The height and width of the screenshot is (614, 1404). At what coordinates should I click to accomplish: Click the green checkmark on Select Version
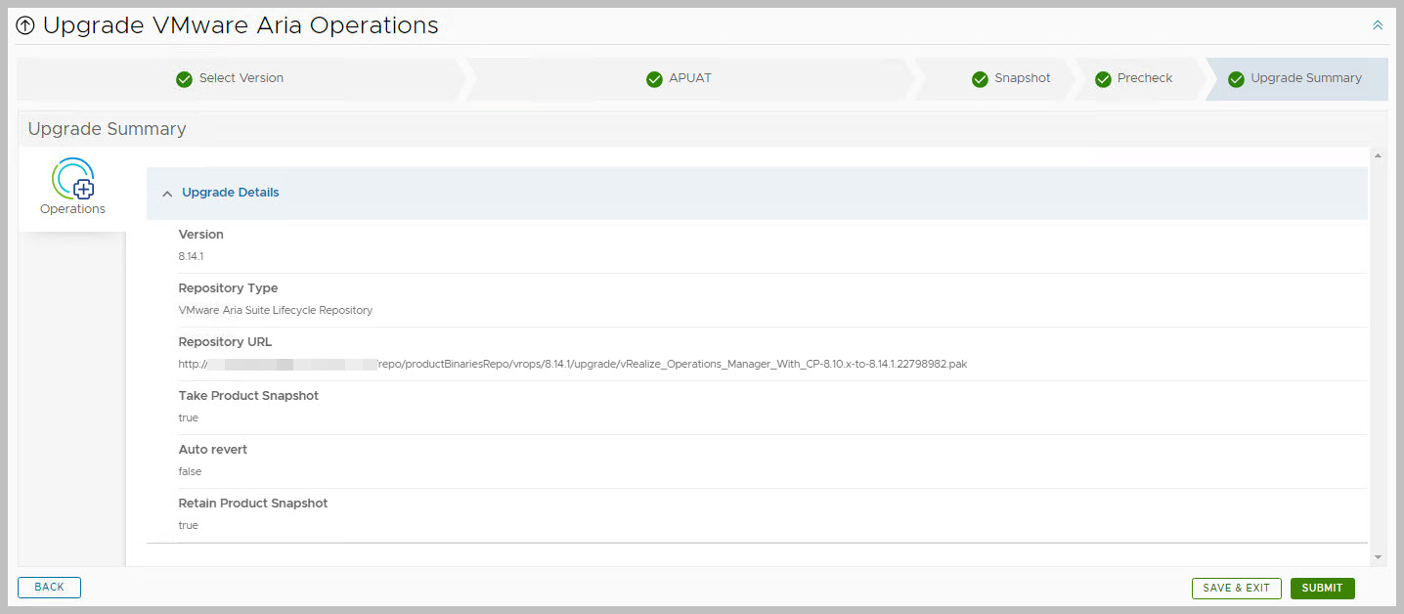click(x=184, y=79)
